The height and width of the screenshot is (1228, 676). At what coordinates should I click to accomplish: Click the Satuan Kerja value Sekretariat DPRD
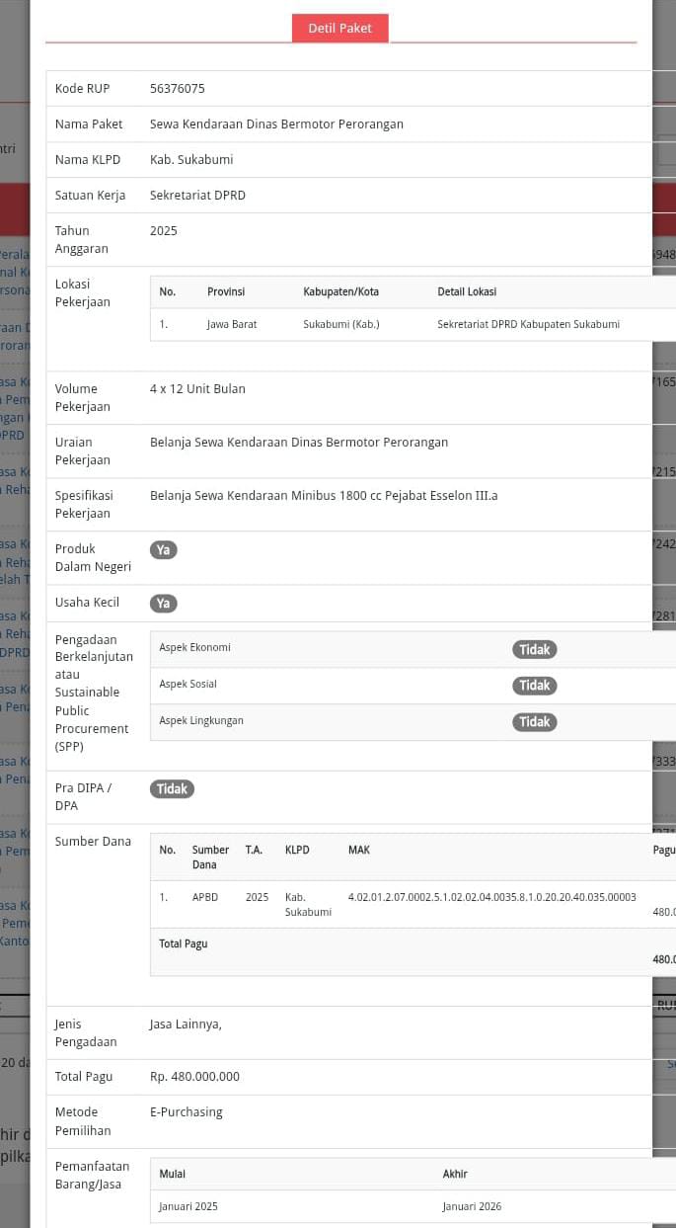197,195
